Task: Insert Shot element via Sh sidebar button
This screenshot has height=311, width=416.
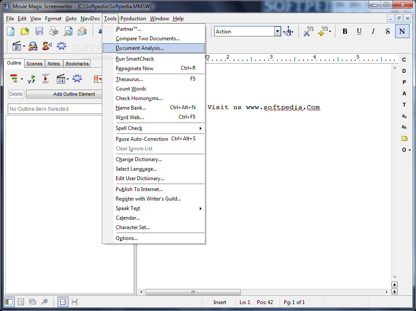Action: click(x=404, y=127)
